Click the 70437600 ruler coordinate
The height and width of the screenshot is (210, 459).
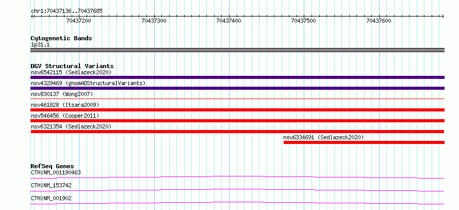click(x=379, y=21)
